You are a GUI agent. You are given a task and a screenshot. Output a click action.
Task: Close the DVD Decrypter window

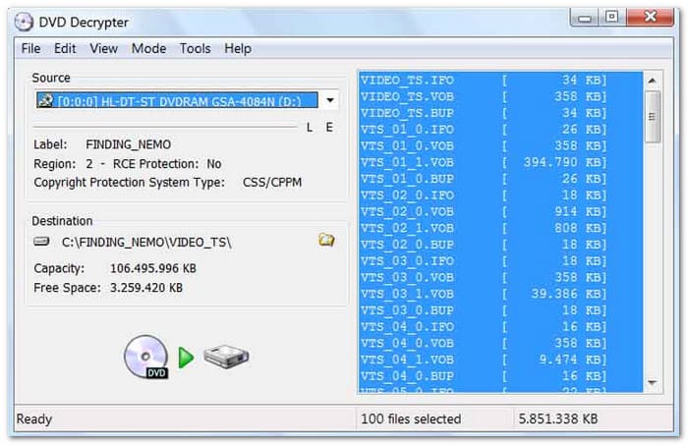coord(651,17)
